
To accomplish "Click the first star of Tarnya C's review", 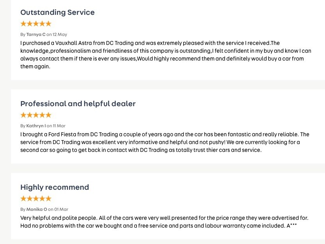I will (x=23, y=23).
